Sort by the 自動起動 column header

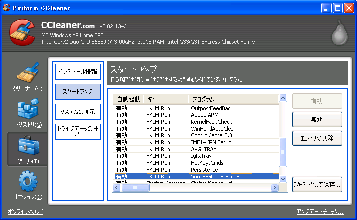(128, 99)
